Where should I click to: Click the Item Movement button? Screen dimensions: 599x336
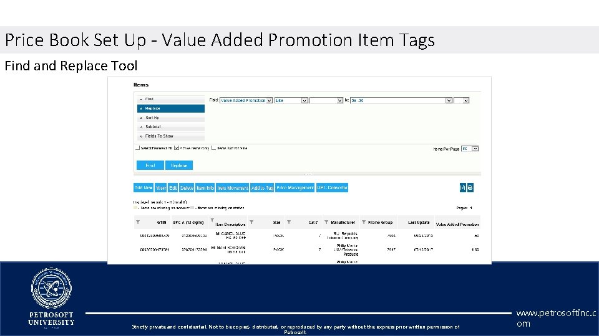click(x=232, y=188)
